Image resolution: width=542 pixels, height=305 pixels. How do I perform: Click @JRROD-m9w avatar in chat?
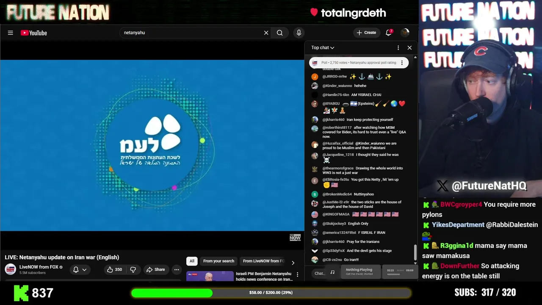coord(315,77)
